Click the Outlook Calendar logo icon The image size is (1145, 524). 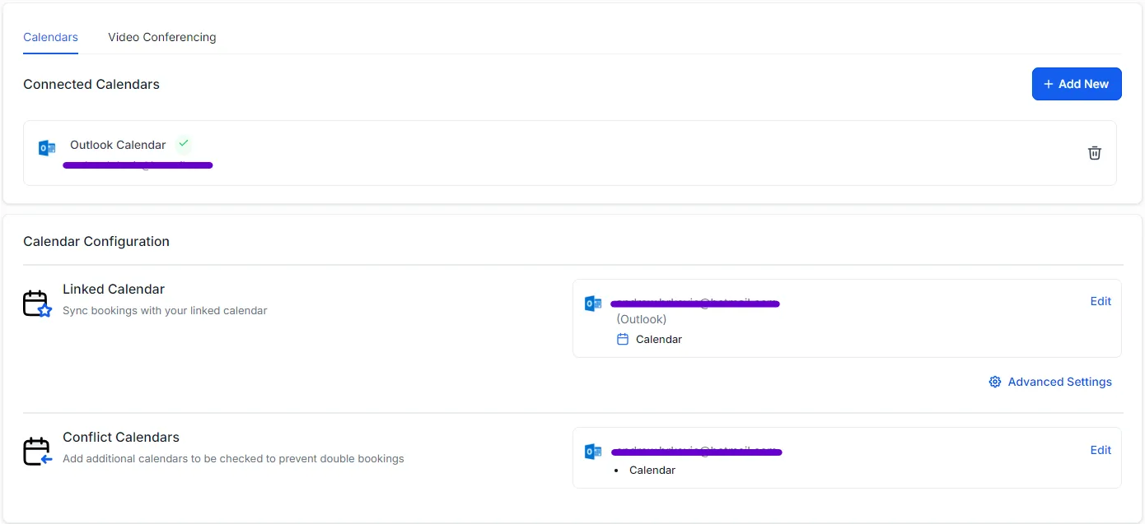point(46,147)
